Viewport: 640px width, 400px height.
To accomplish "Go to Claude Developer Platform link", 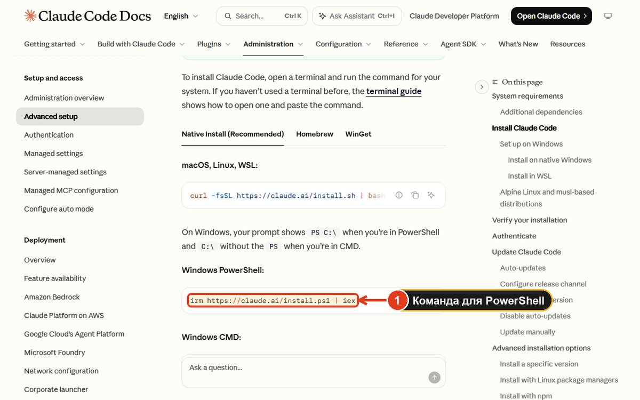I will (454, 16).
